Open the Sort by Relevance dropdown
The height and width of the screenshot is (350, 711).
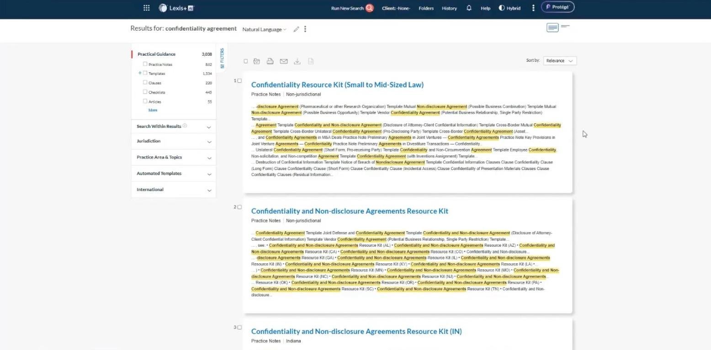coord(560,61)
